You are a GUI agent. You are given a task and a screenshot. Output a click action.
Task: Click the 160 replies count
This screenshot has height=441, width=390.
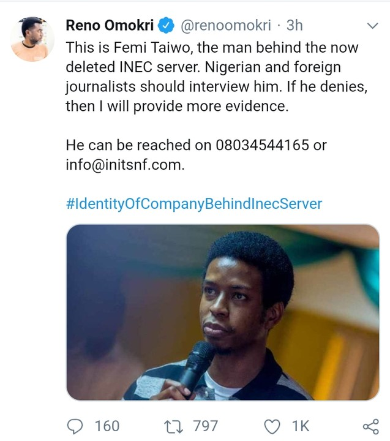pyautogui.click(x=108, y=426)
